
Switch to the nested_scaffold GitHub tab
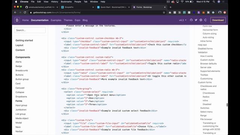tap(42, 7)
